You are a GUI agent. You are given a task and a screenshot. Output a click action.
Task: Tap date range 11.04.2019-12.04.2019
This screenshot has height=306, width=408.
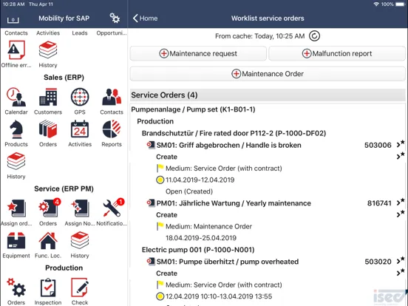pos(200,180)
